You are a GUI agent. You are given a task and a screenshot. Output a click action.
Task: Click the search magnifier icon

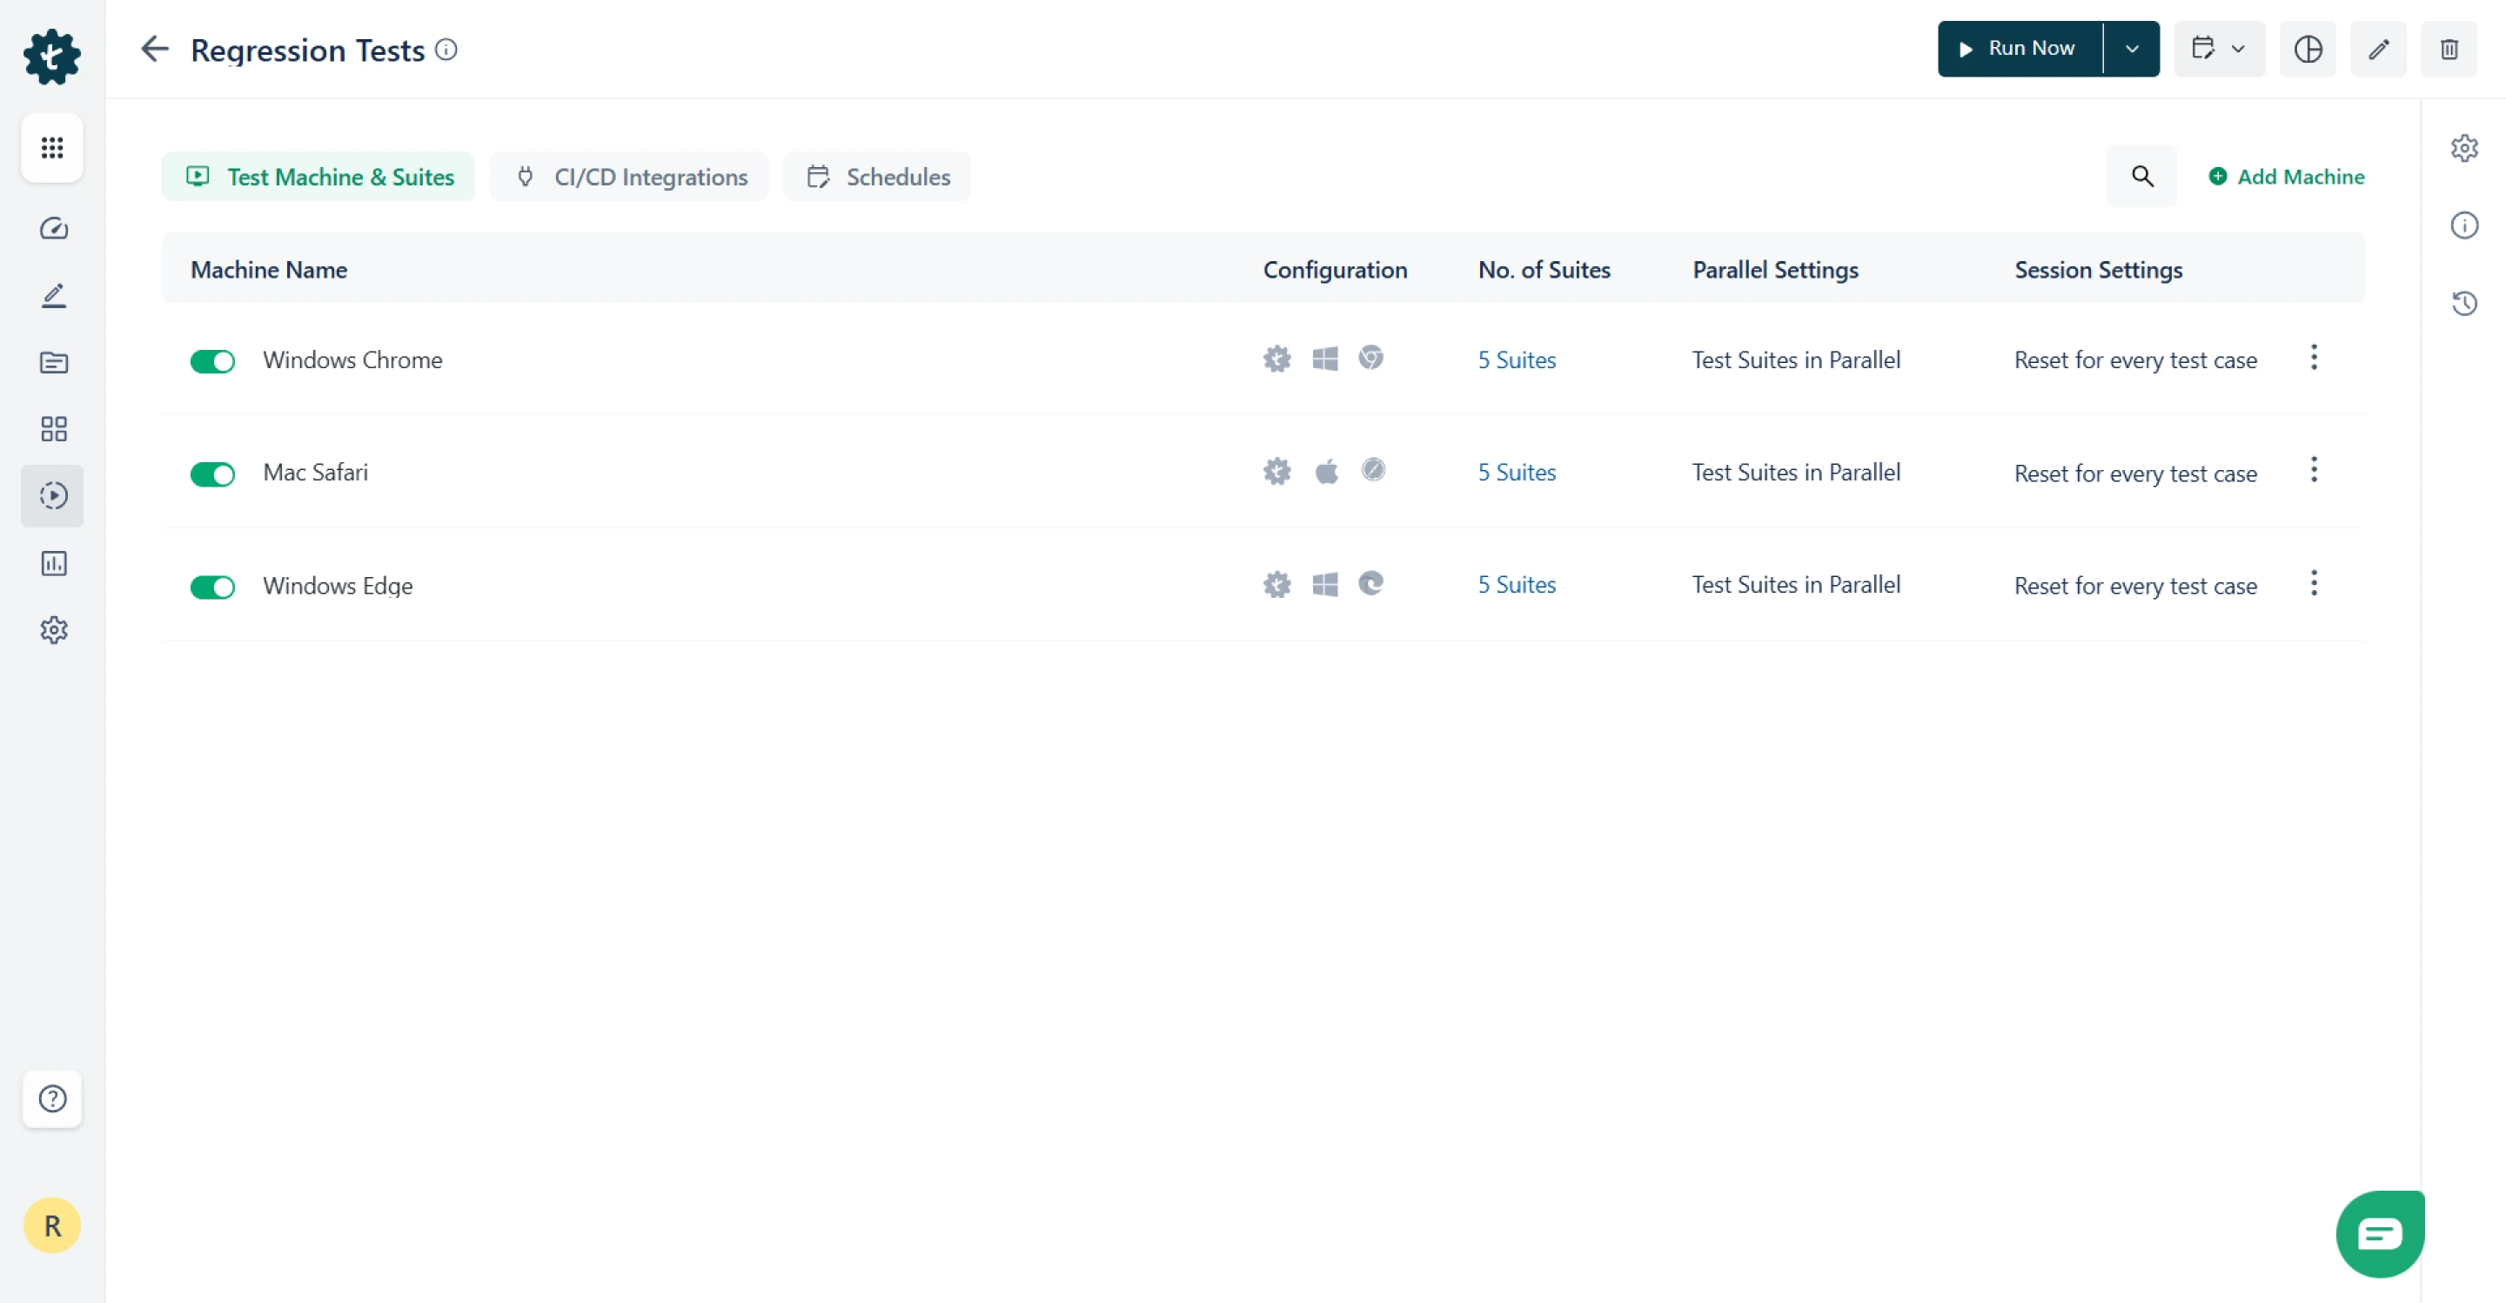(2141, 176)
